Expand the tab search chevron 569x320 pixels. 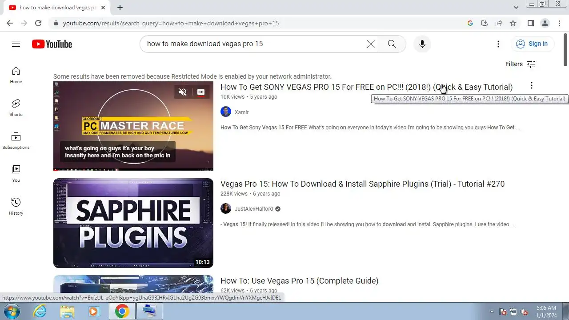[x=516, y=8]
